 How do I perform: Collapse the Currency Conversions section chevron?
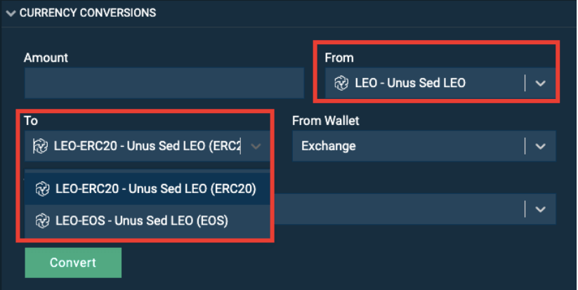click(x=11, y=13)
